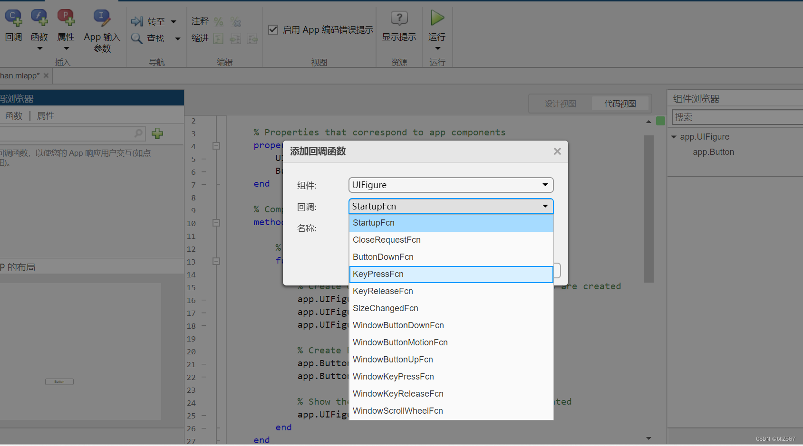This screenshot has width=803, height=446.
Task: Switch to the 属性 tab in code browser
Action: tap(45, 115)
